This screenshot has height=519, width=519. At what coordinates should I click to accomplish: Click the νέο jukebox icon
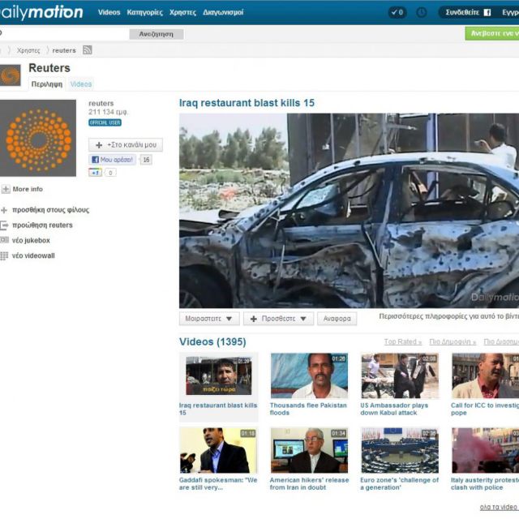click(4, 240)
